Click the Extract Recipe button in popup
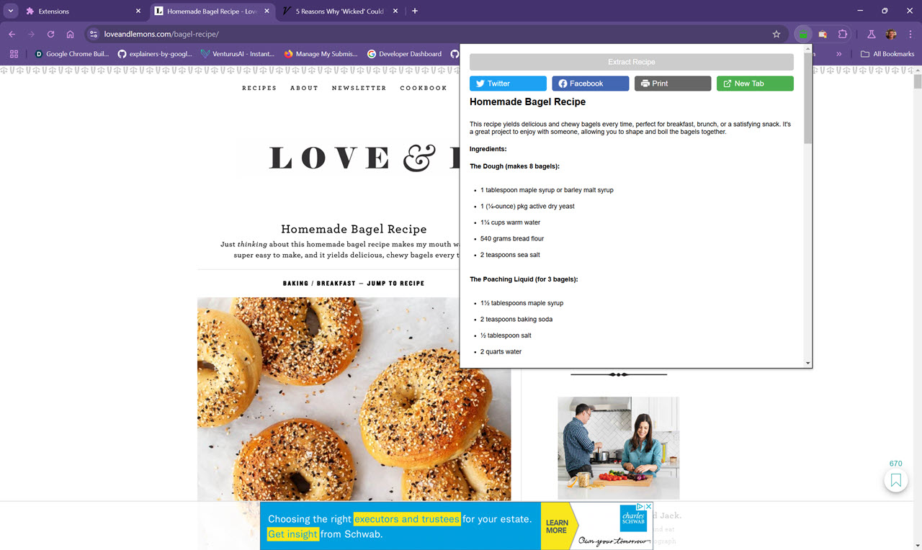The width and height of the screenshot is (922, 550). point(632,62)
